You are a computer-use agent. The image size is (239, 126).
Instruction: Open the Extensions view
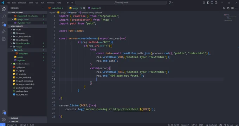click(4, 39)
